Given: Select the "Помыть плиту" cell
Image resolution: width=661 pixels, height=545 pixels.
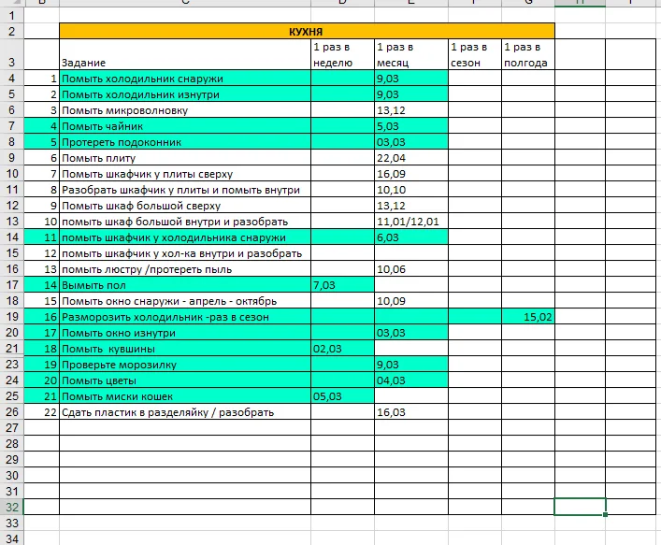Looking at the screenshot, I should pyautogui.click(x=185, y=158).
